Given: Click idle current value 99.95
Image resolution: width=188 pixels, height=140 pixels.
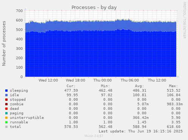Looking at the screenshot, I should (x=72, y=95).
